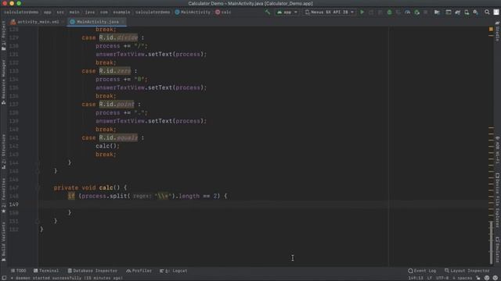Click the user account icon at top right
Image resolution: width=501 pixels, height=281 pixels.
coord(496,12)
